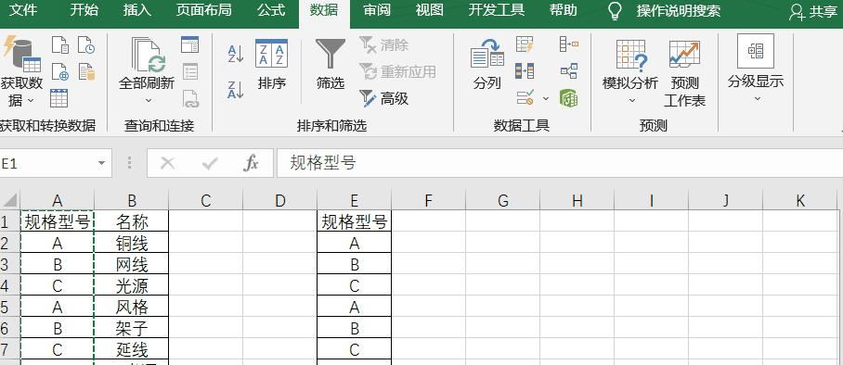
Task: Select cell B2 containing 铜线
Action: 132,243
